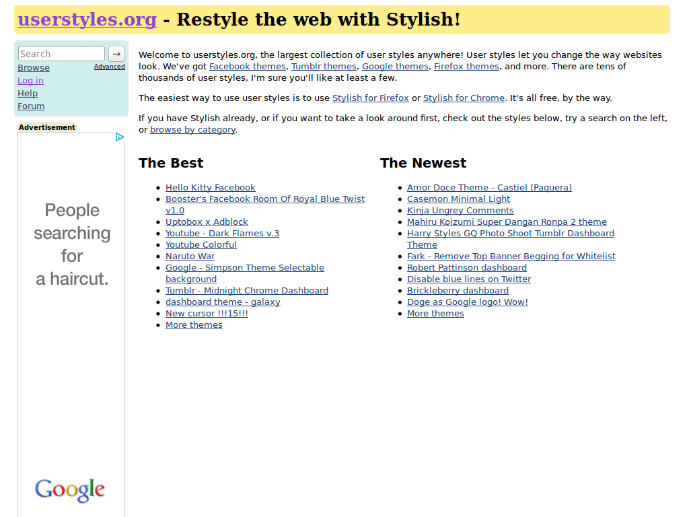Screen dimensions: 689x517
Task: Open the Kinja Ungrey Comments style
Action: 460,211
